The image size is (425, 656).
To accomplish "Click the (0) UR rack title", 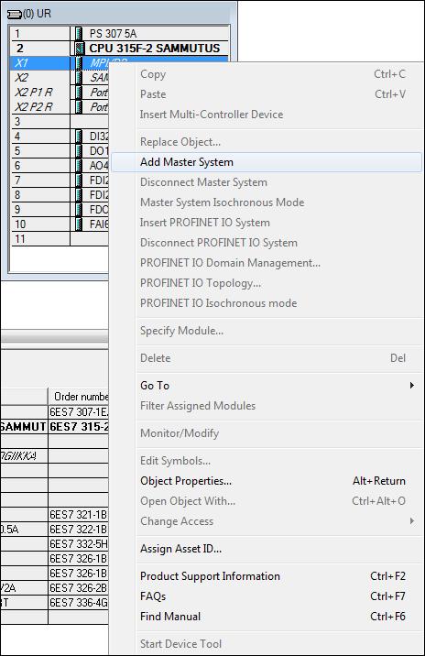I will pyautogui.click(x=38, y=14).
